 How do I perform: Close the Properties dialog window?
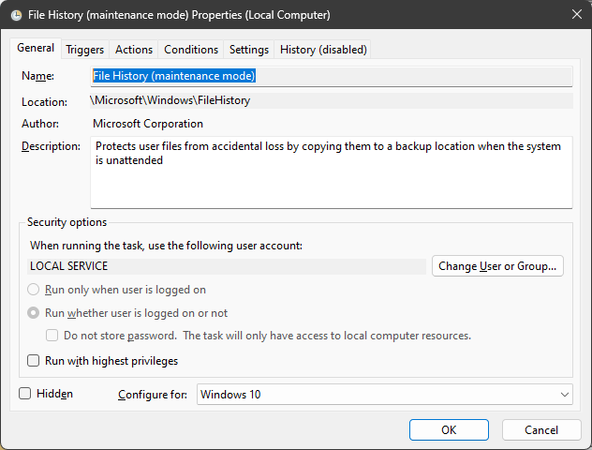pos(576,14)
